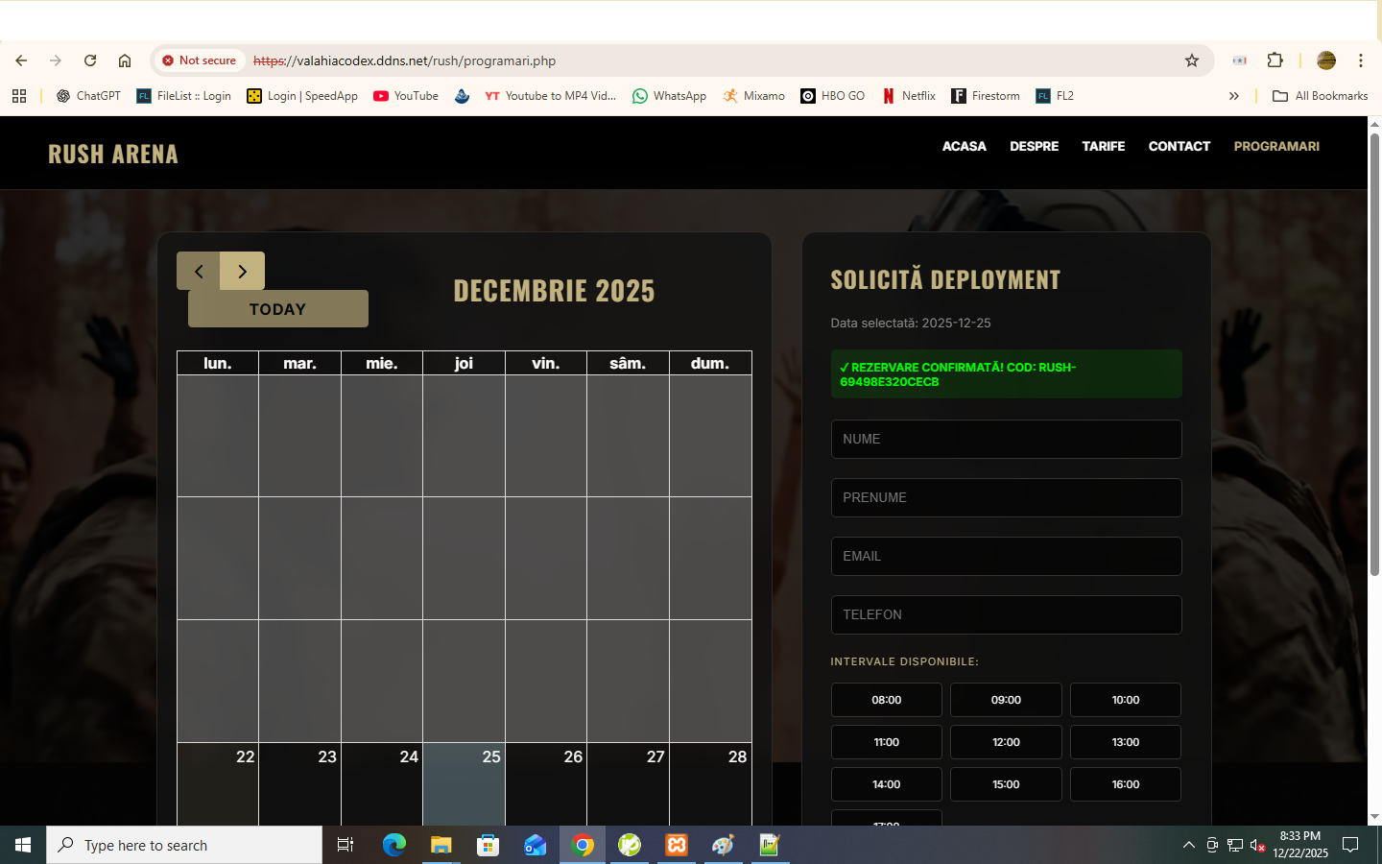Reload the page with the refresh icon
Viewport: 1382px width, 864px height.
pyautogui.click(x=90, y=60)
